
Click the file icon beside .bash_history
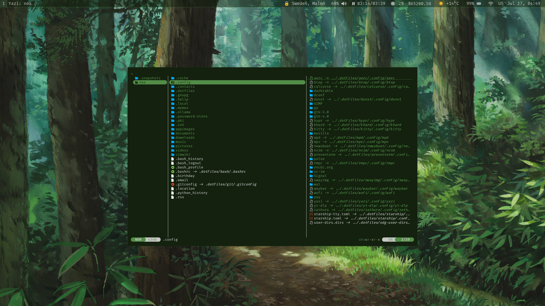coord(172,159)
